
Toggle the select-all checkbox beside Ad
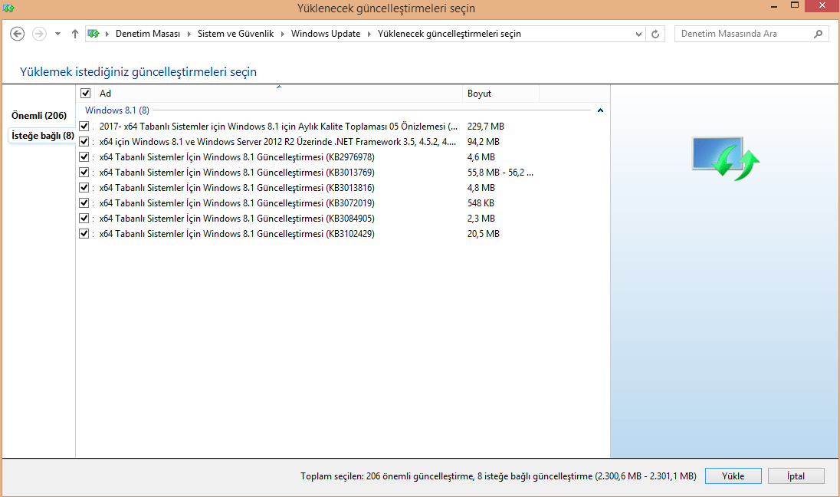coord(85,94)
